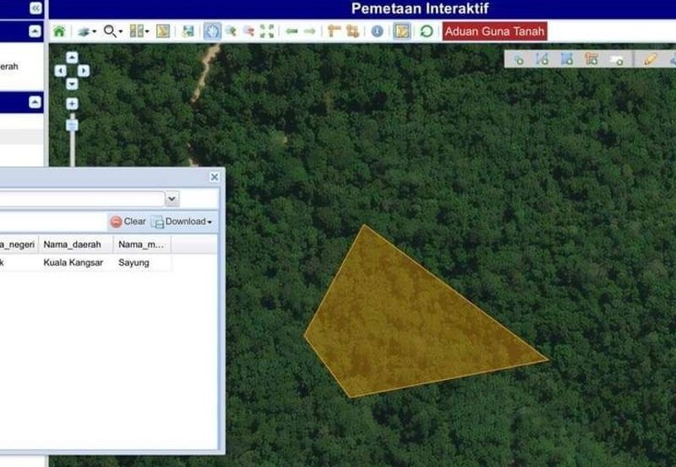The height and width of the screenshot is (467, 676).
Task: Open the magnifier search dropdown
Action: (x=112, y=31)
